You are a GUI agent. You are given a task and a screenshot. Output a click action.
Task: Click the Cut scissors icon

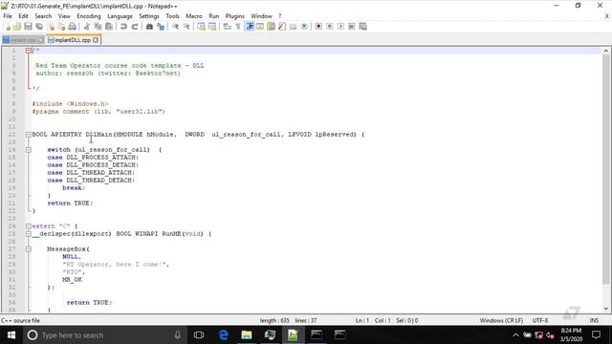pyautogui.click(x=87, y=27)
